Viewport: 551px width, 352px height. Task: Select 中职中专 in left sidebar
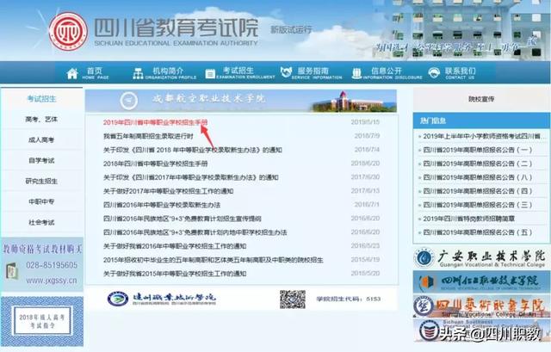(41, 202)
